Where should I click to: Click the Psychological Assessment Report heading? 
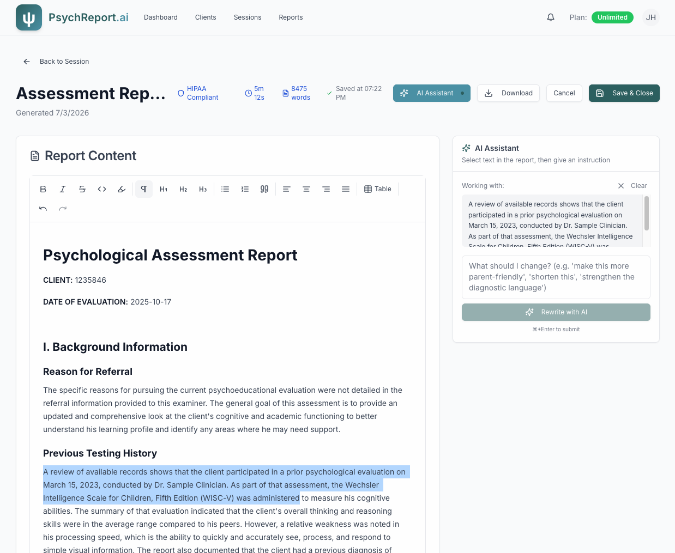(170, 255)
